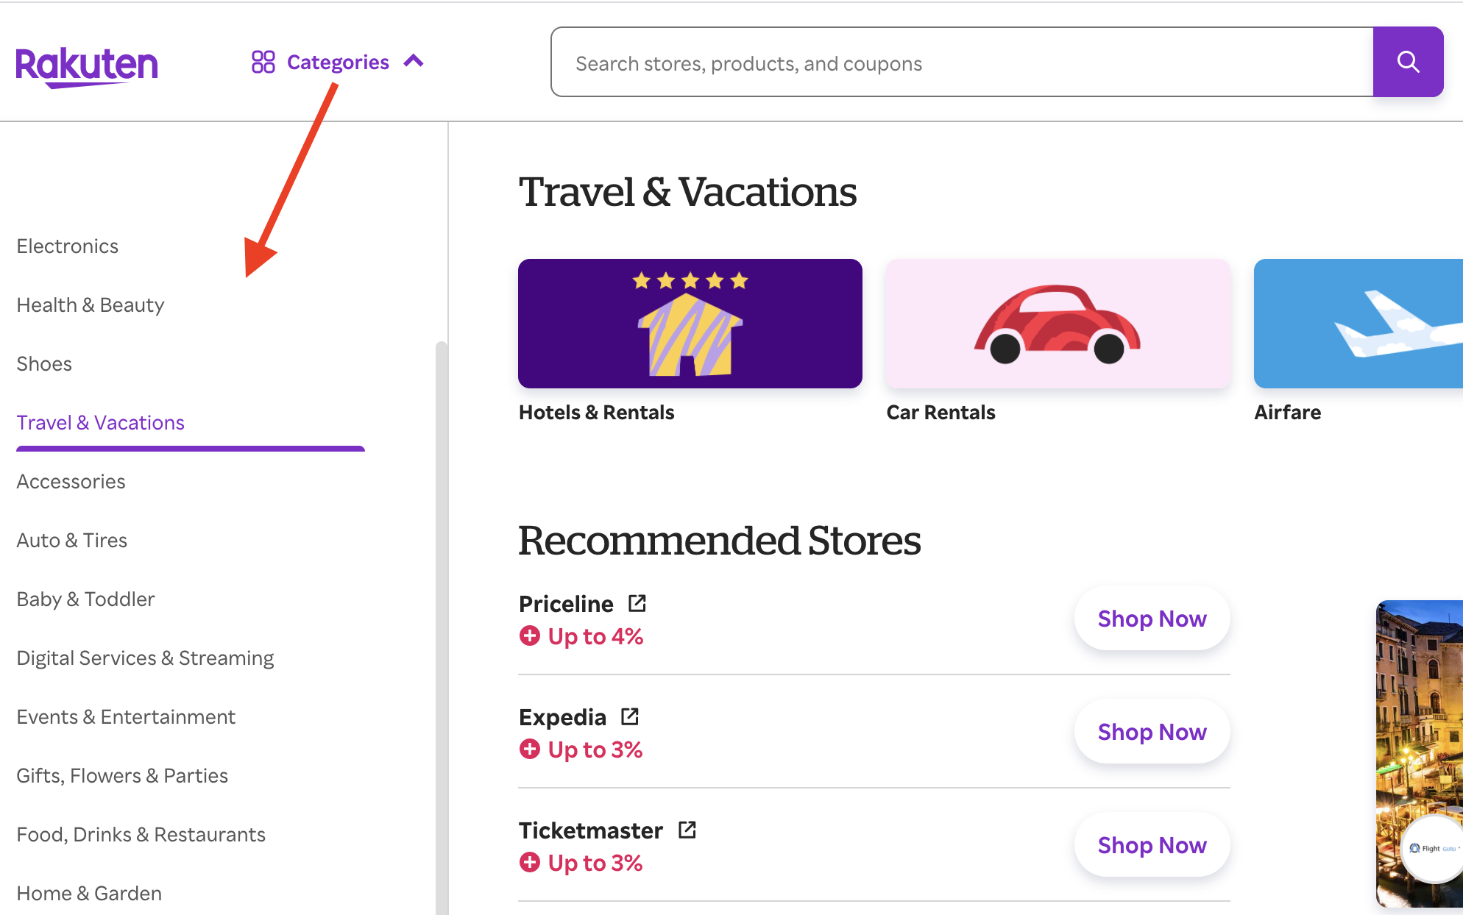Screen dimensions: 1463x915
Task: Click Expedia Up to 3% cash back text
Action: 595,750
